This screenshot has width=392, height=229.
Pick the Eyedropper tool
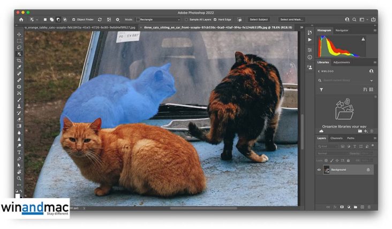(19, 67)
